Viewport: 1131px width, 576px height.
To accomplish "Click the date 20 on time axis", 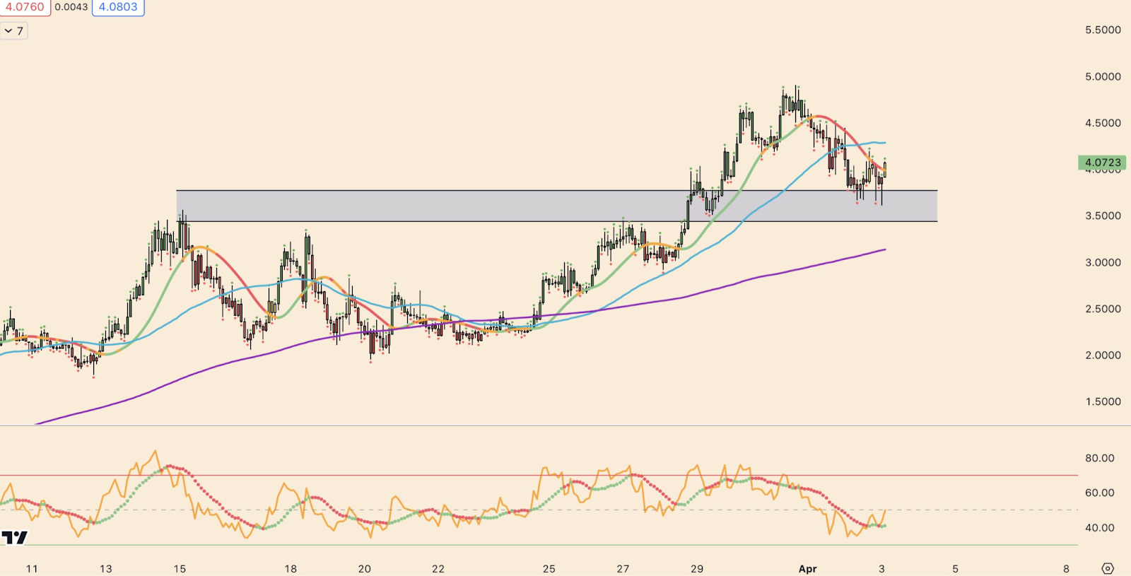I will pos(364,568).
